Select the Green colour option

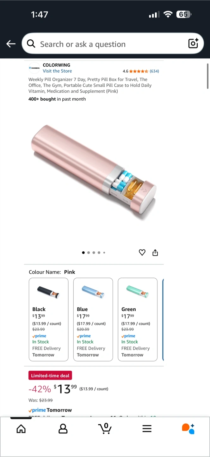point(138,319)
